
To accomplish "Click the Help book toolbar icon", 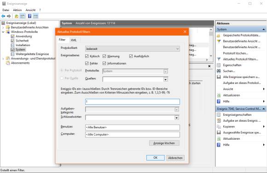I will (29, 16).
